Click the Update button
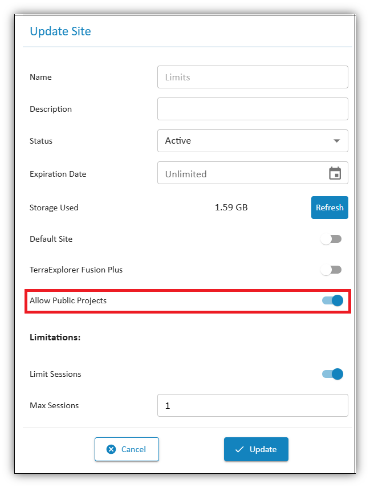The height and width of the screenshot is (488, 370). (x=256, y=449)
